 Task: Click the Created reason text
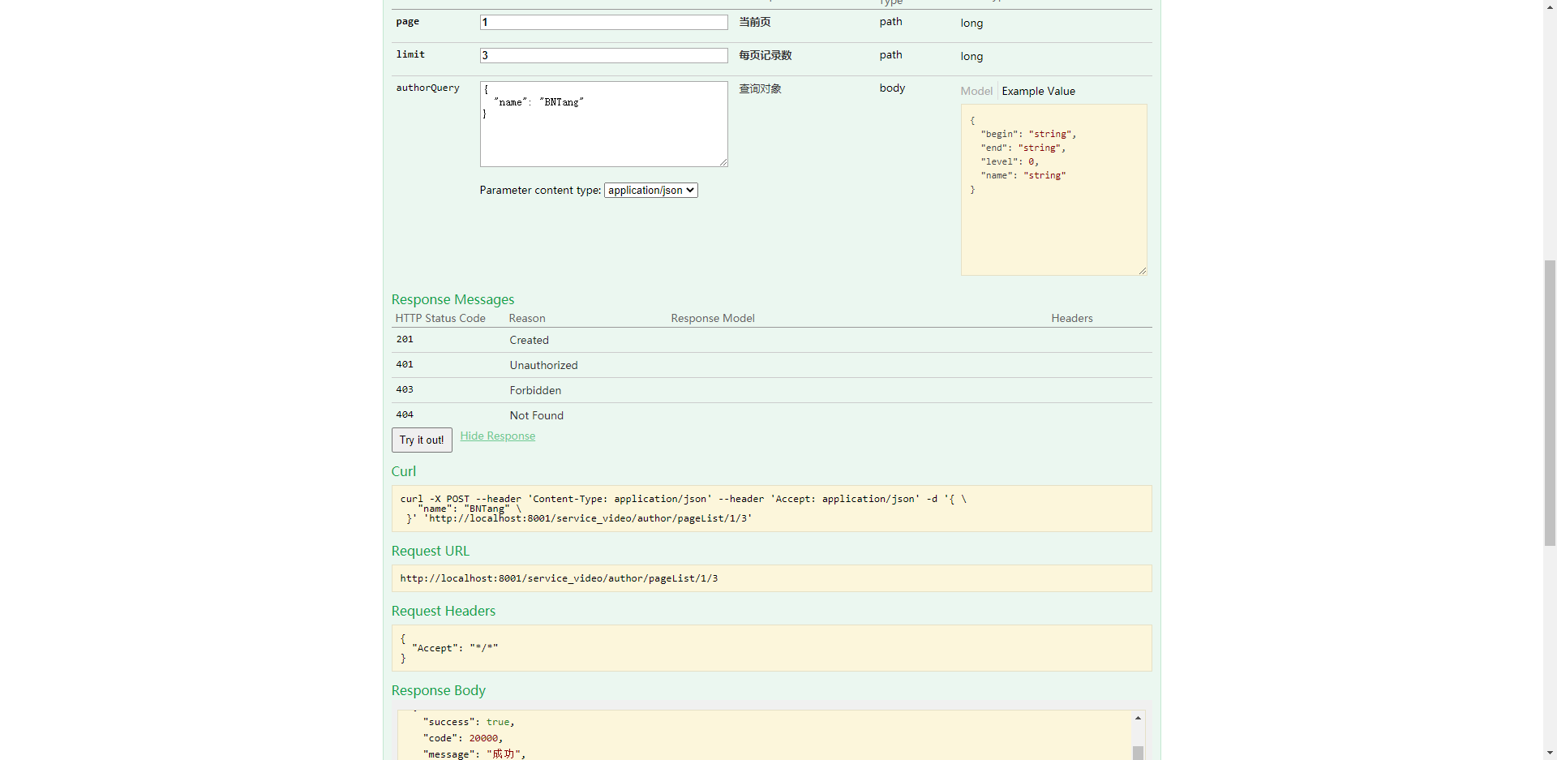pyautogui.click(x=529, y=340)
